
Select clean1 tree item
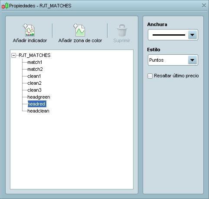34,76
